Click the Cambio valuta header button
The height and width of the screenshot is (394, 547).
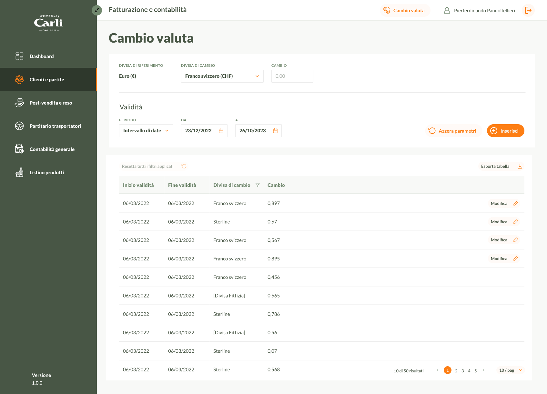click(404, 10)
